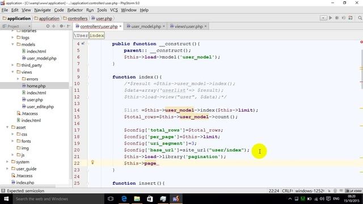Image resolution: width=363 pixels, height=204 pixels.
Task: Click the editor vertical scrollbar
Action: pos(361,69)
